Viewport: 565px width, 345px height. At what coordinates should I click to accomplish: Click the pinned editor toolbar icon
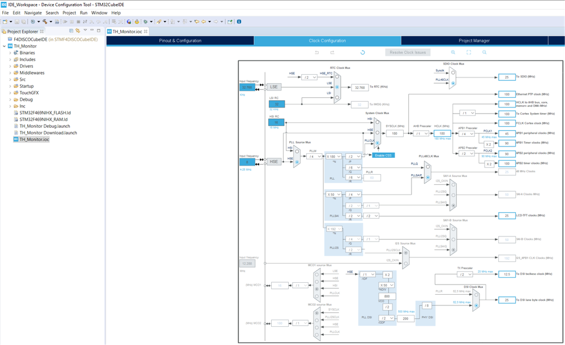(230, 21)
